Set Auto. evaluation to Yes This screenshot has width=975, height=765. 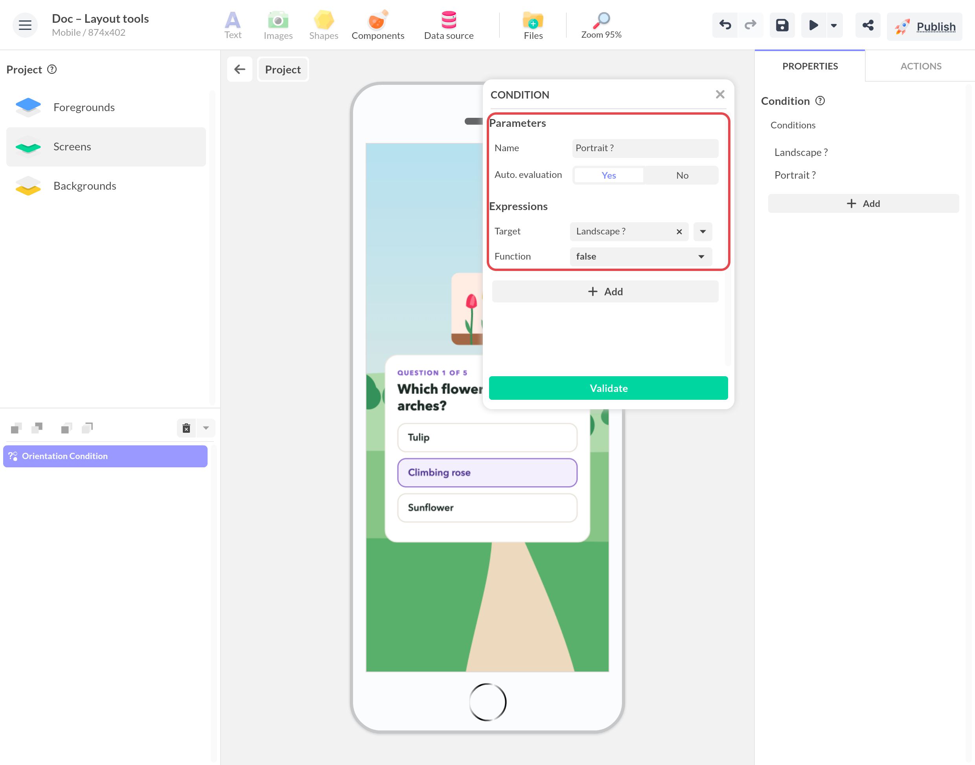608,175
